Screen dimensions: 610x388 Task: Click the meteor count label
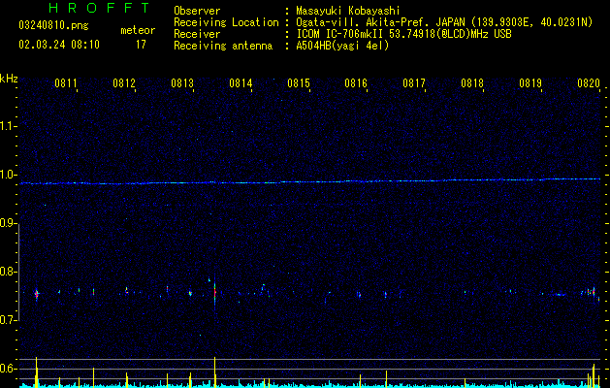pos(138,30)
